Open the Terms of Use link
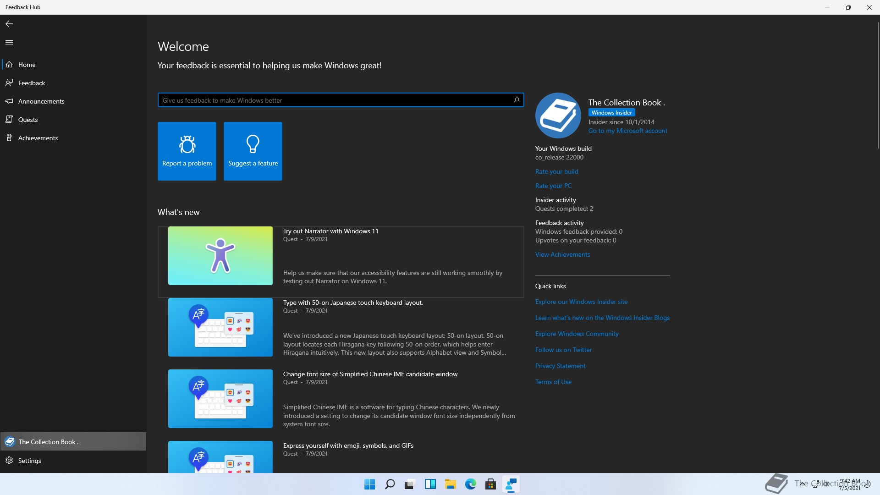880x495 pixels. pyautogui.click(x=553, y=382)
